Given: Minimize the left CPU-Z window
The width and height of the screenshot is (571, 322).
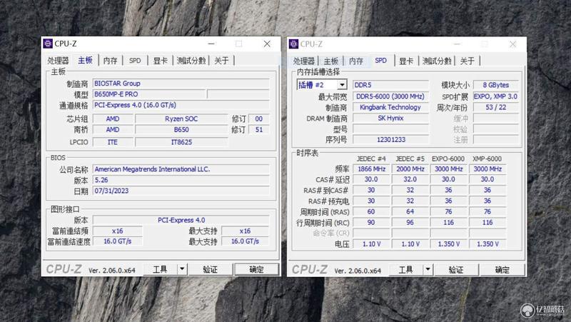Looking at the screenshot, I should coord(211,44).
